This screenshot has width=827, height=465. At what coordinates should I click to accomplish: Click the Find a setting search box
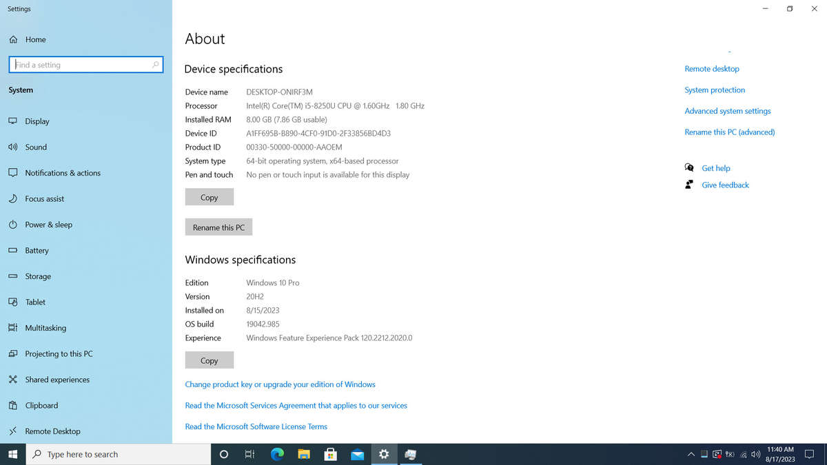(x=85, y=64)
